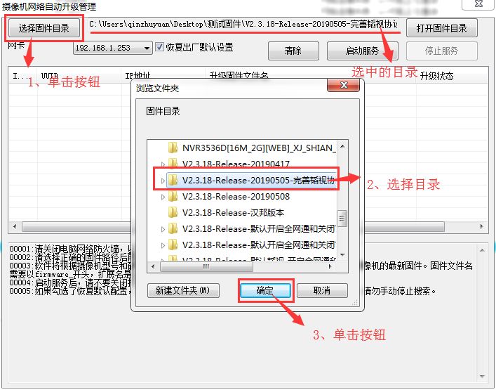Confirm folder selection with 确定

coord(265,290)
